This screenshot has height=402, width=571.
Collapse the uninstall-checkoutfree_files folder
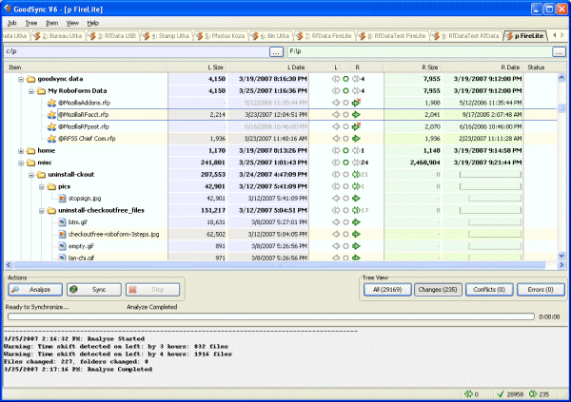click(x=41, y=210)
